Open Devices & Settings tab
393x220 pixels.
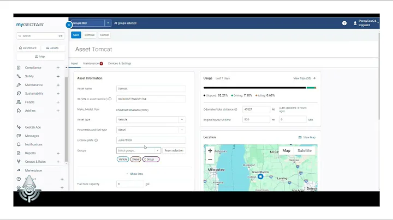pyautogui.click(x=120, y=64)
